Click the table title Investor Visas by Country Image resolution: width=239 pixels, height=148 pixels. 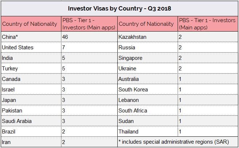point(119,9)
